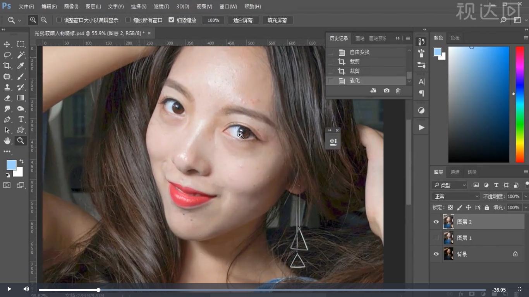Open the Actions play icon panel
This screenshot has height=297, width=529.
pos(421,128)
